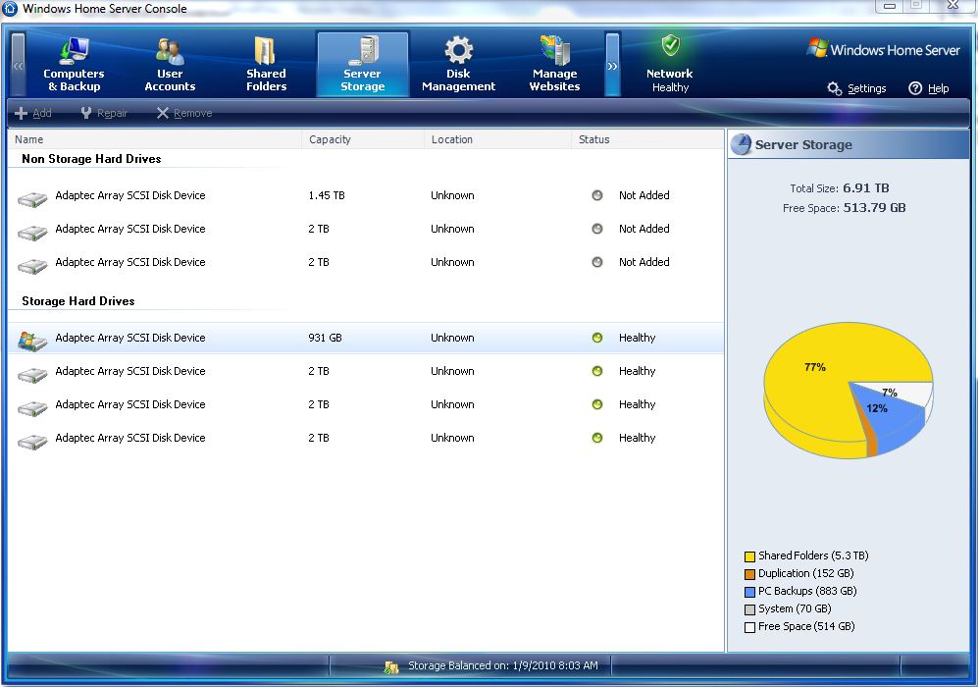Click the Repair toolbar button
This screenshot has width=978, height=687.
pyautogui.click(x=104, y=113)
